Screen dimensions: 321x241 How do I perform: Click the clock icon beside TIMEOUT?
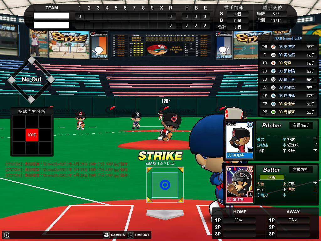(130, 235)
